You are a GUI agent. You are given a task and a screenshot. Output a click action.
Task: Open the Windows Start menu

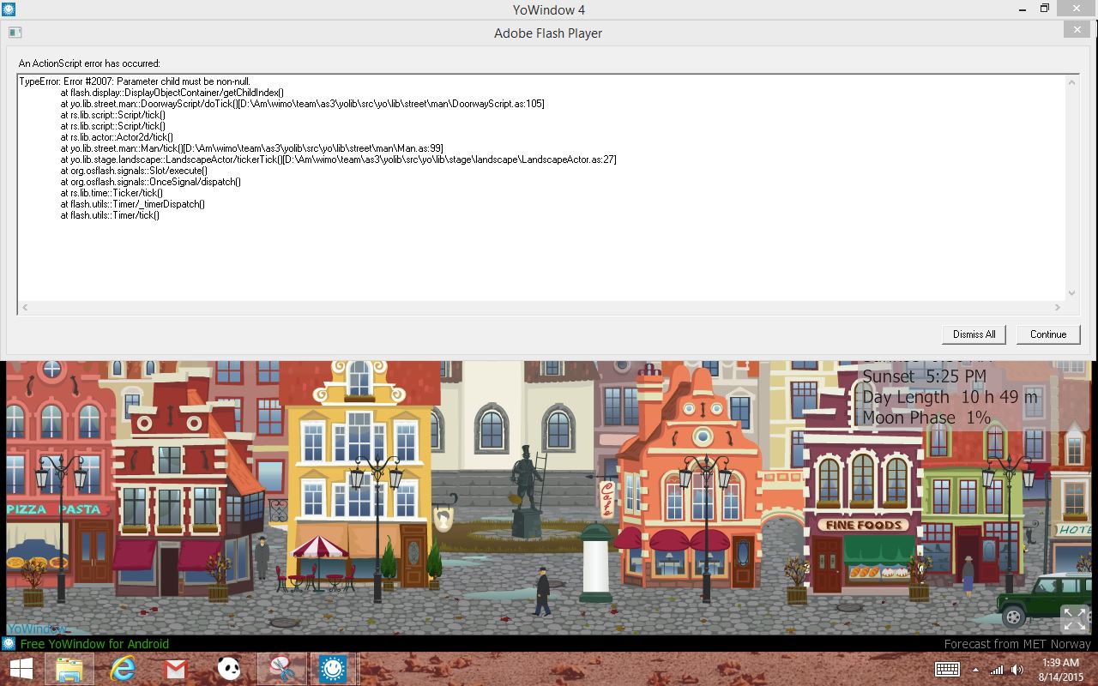click(x=21, y=669)
